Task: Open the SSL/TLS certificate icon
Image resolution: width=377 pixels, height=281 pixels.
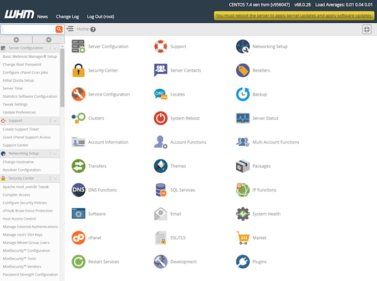Action: [x=161, y=238]
